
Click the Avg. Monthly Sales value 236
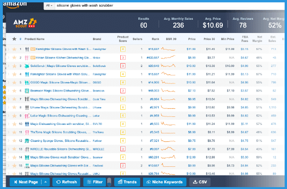tap(178, 25)
